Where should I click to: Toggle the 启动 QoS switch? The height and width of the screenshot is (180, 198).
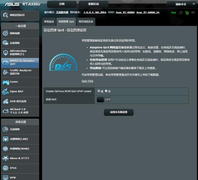pyautogui.click(x=104, y=100)
